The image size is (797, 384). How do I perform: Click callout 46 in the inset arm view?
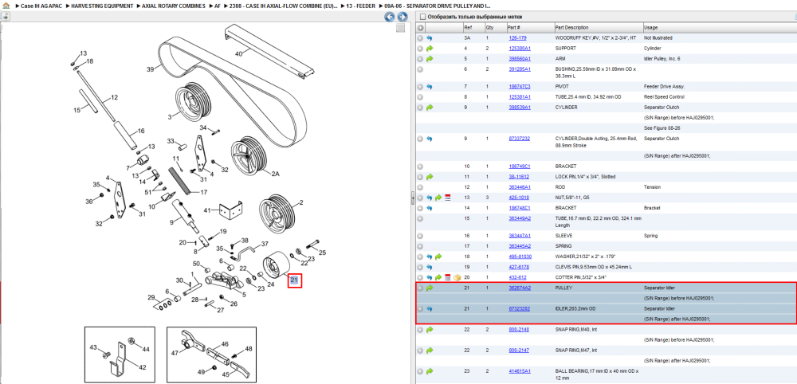click(225, 344)
